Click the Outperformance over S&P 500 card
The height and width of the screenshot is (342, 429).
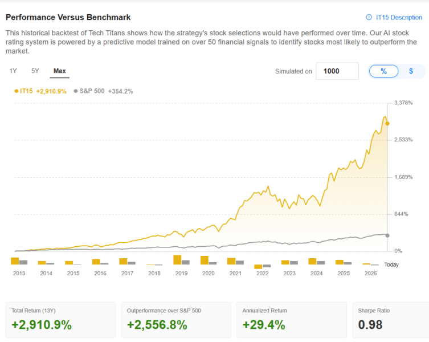176,319
